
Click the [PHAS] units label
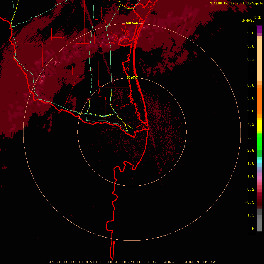tap(248, 21)
